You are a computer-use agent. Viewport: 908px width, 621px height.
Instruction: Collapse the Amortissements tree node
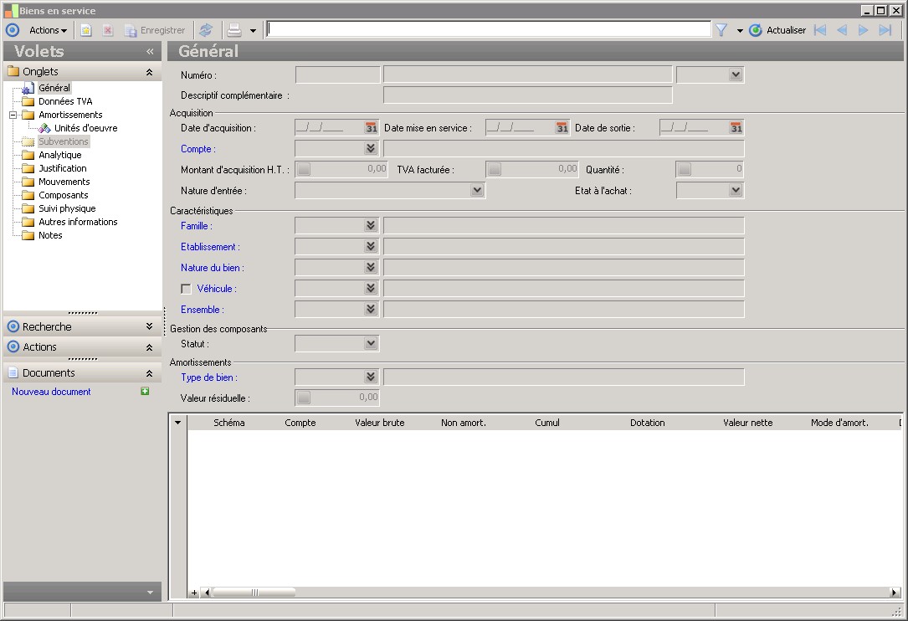click(x=13, y=115)
